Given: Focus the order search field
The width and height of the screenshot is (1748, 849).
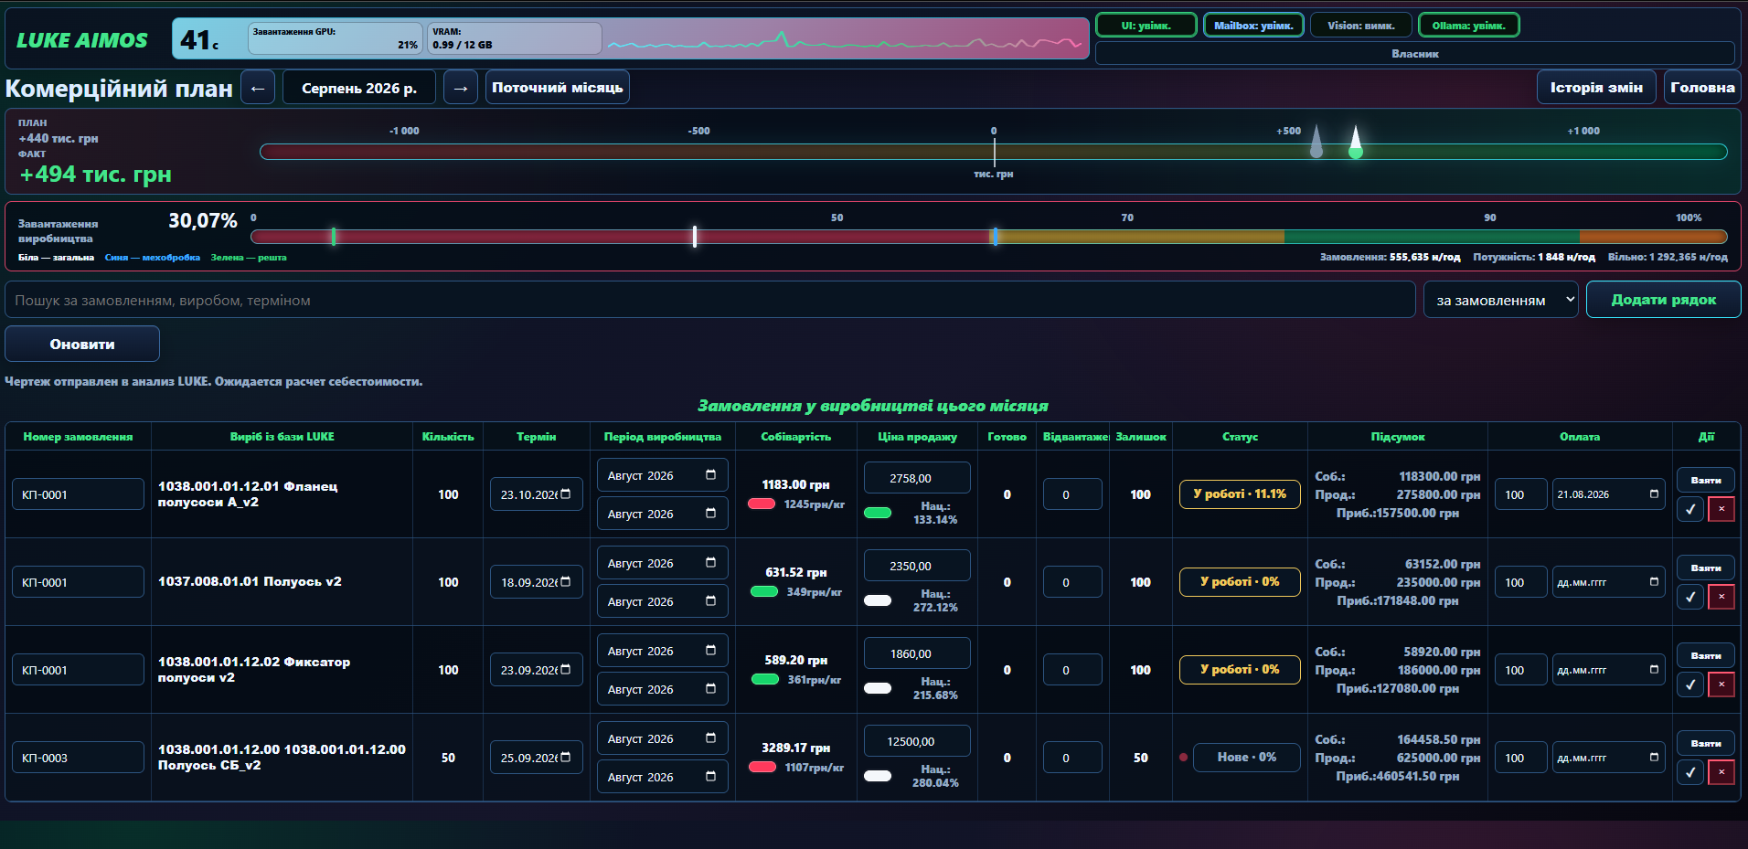Looking at the screenshot, I should point(710,300).
